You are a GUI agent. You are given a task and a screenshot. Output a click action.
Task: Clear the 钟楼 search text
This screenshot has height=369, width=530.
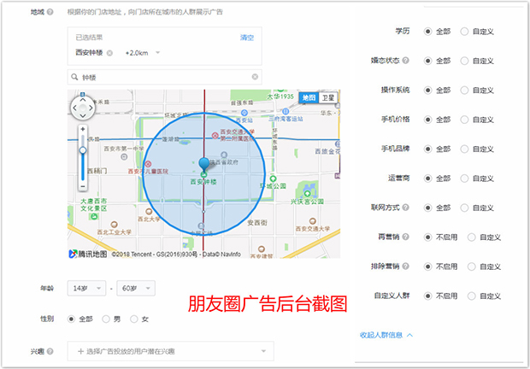click(255, 77)
